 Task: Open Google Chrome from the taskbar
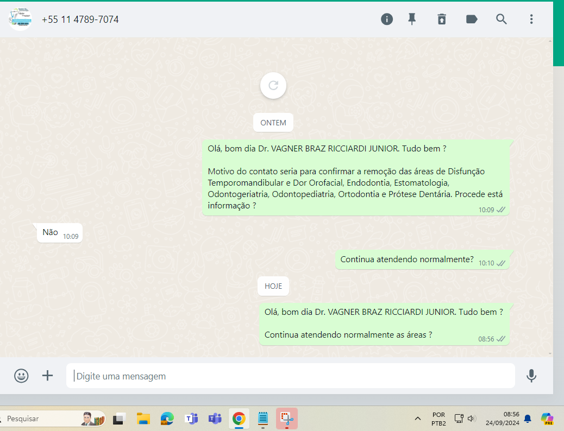239,419
